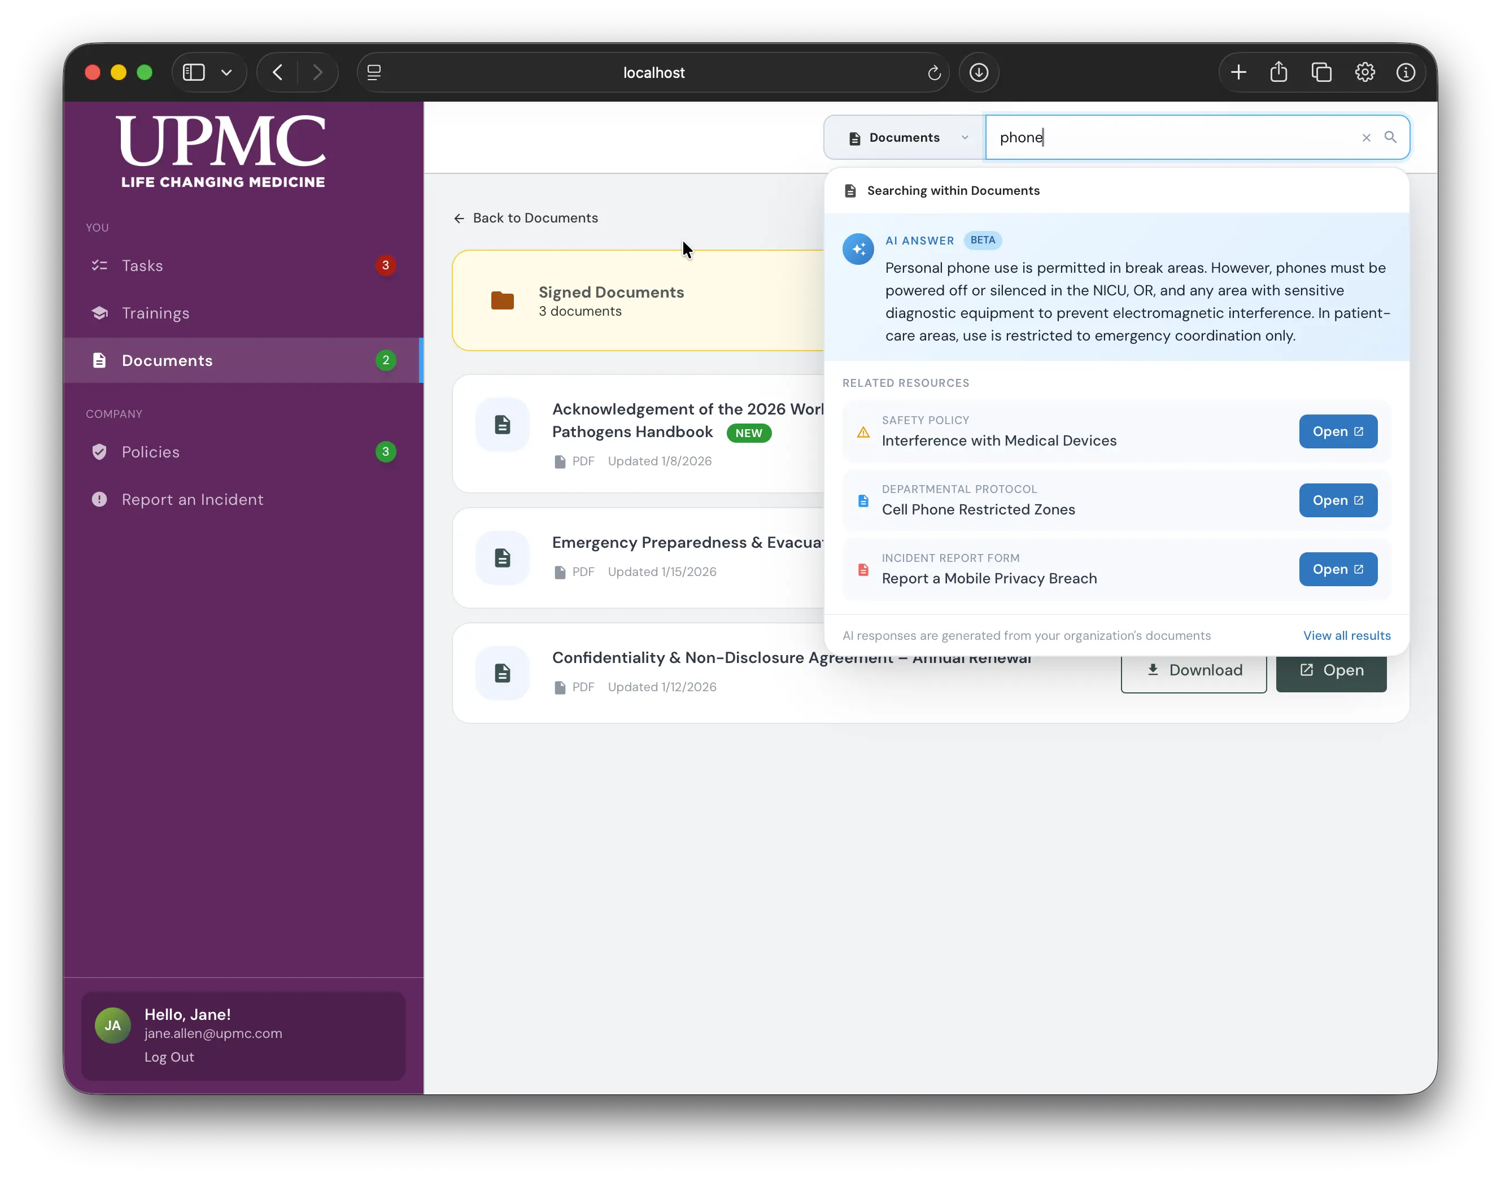Click the Emergency Preparedness document icon
Image resolution: width=1501 pixels, height=1178 pixels.
[x=502, y=558]
